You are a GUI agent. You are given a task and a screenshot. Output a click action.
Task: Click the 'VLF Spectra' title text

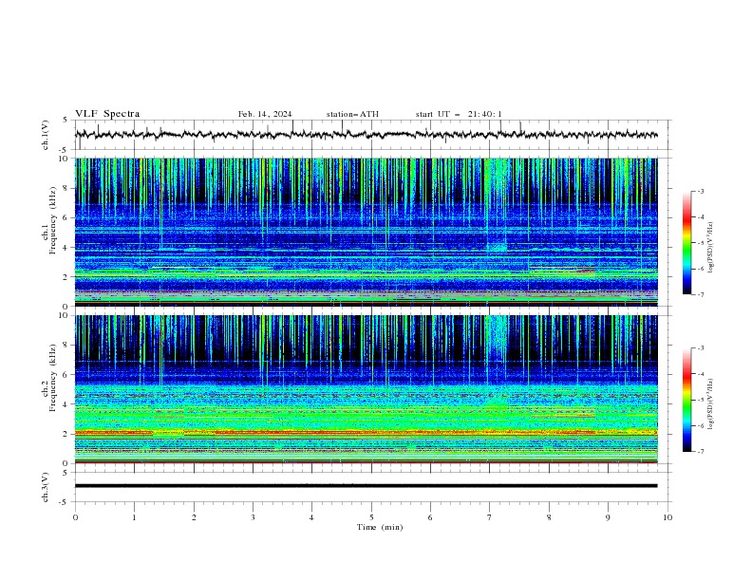(x=107, y=114)
